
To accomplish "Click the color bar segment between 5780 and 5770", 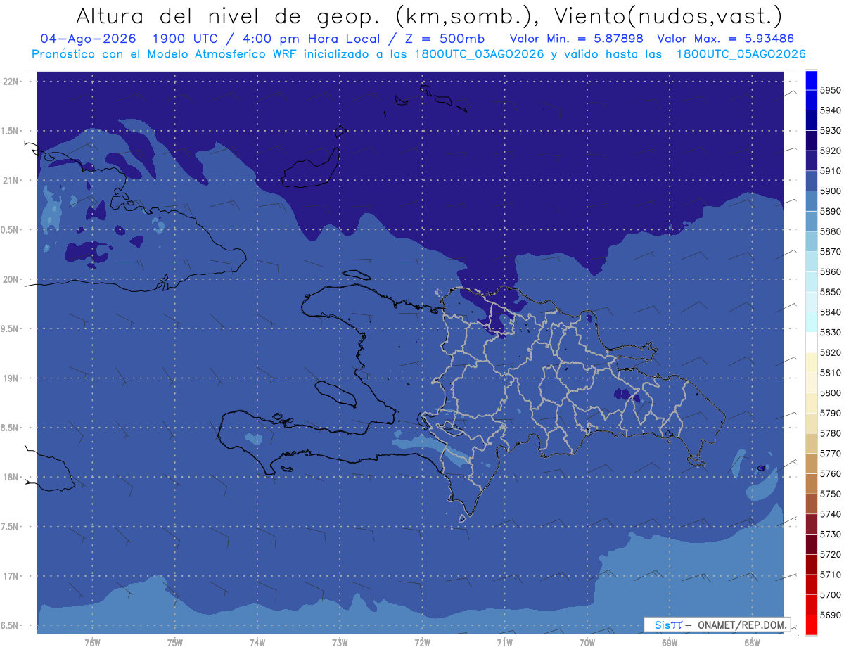I will click(811, 443).
